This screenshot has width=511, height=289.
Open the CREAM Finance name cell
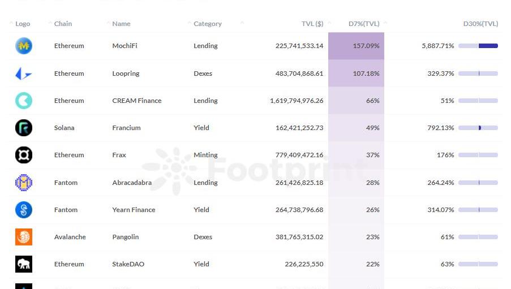[137, 101]
